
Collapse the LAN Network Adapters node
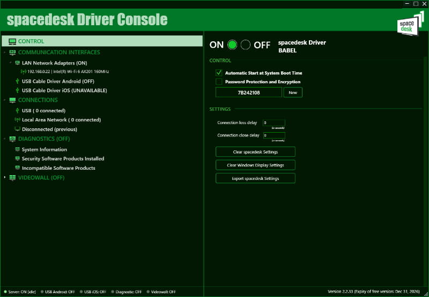click(11, 63)
